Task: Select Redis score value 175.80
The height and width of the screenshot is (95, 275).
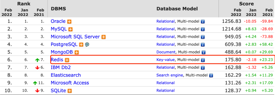Action: (233, 60)
